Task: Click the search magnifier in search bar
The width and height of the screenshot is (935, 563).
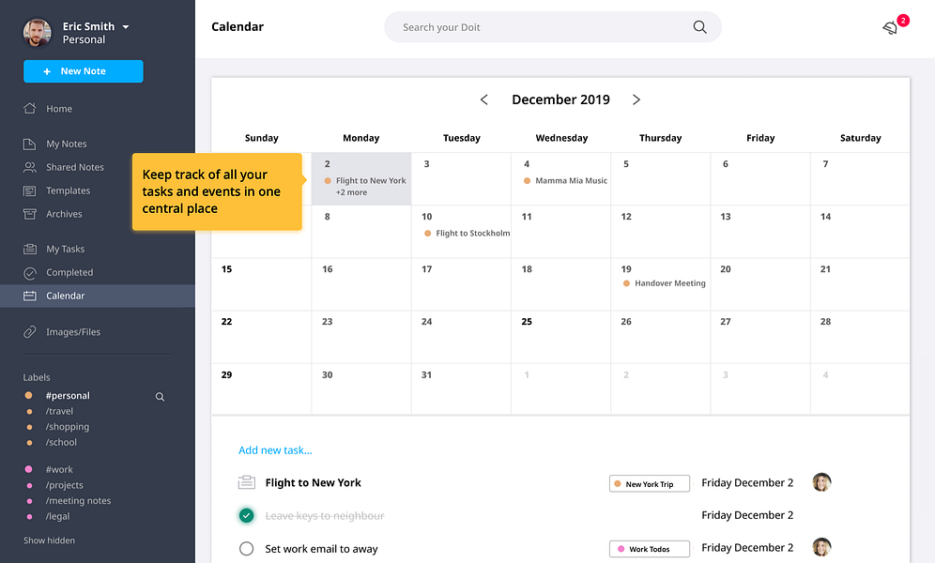Action: (699, 27)
